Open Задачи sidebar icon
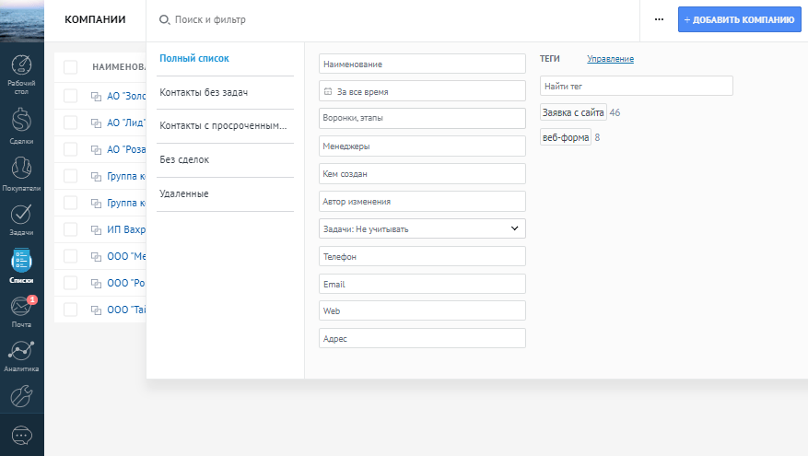Viewport: 808px width, 456px height. 22,217
